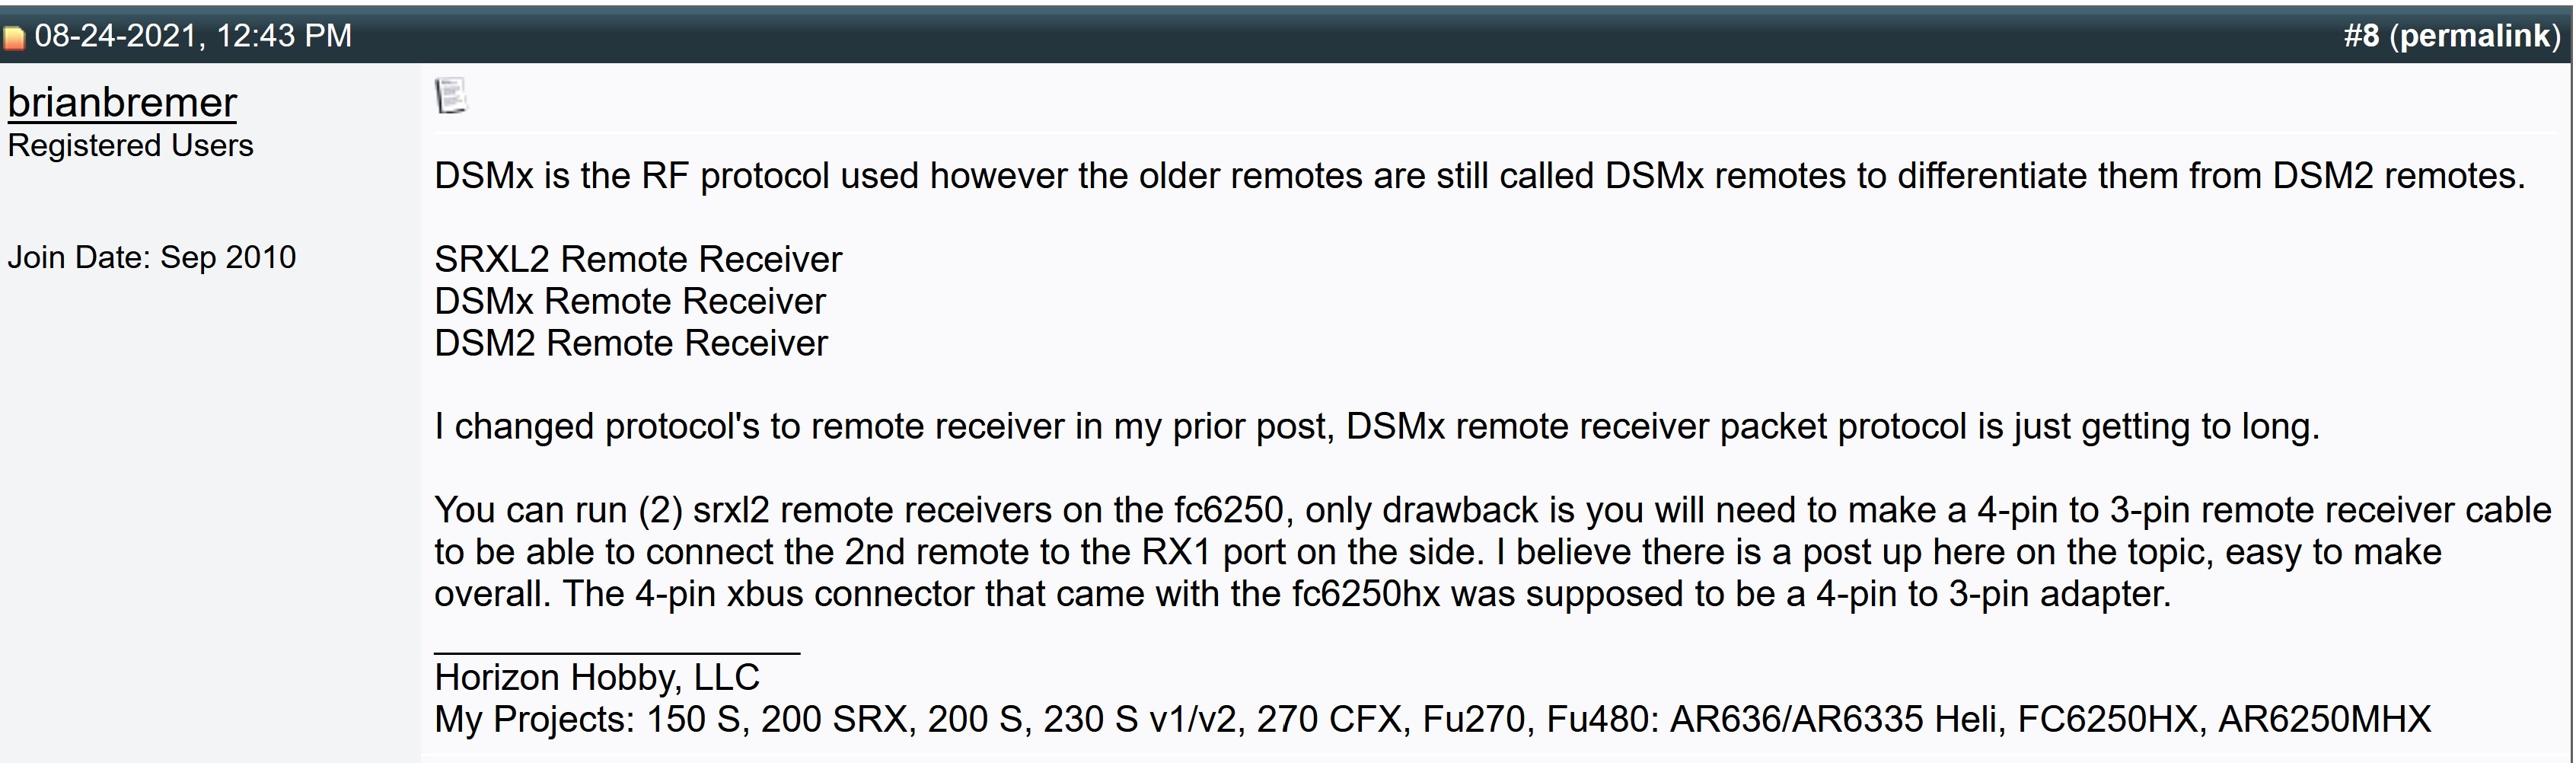The image size is (2576, 763).
Task: Click the My Projects signature line
Action: click(1432, 720)
